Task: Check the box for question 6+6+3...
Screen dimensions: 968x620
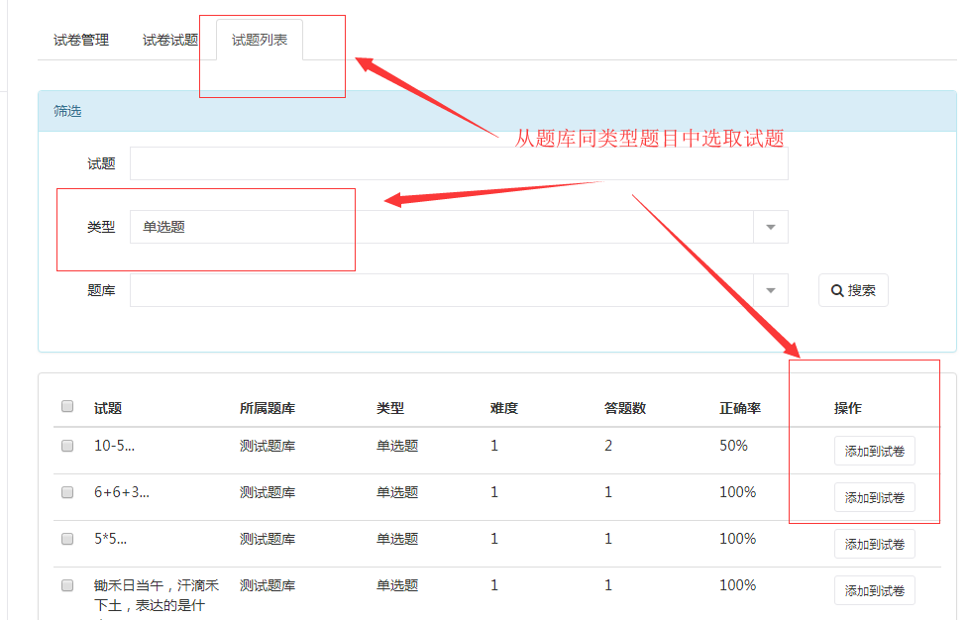Action: [x=67, y=491]
